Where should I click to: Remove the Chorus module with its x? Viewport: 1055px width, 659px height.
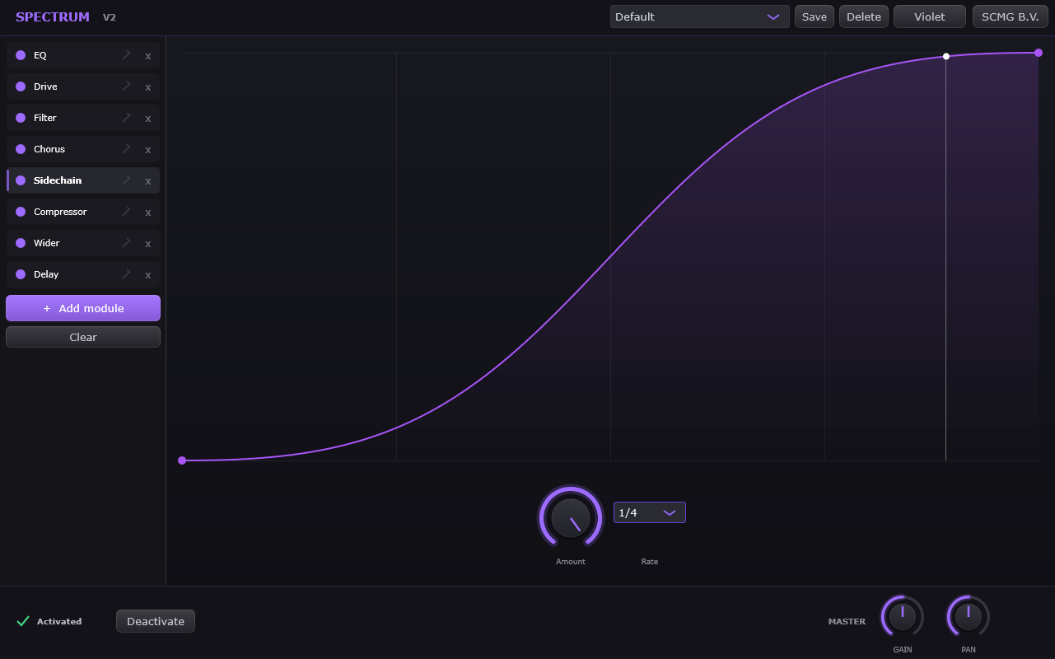pyautogui.click(x=148, y=150)
